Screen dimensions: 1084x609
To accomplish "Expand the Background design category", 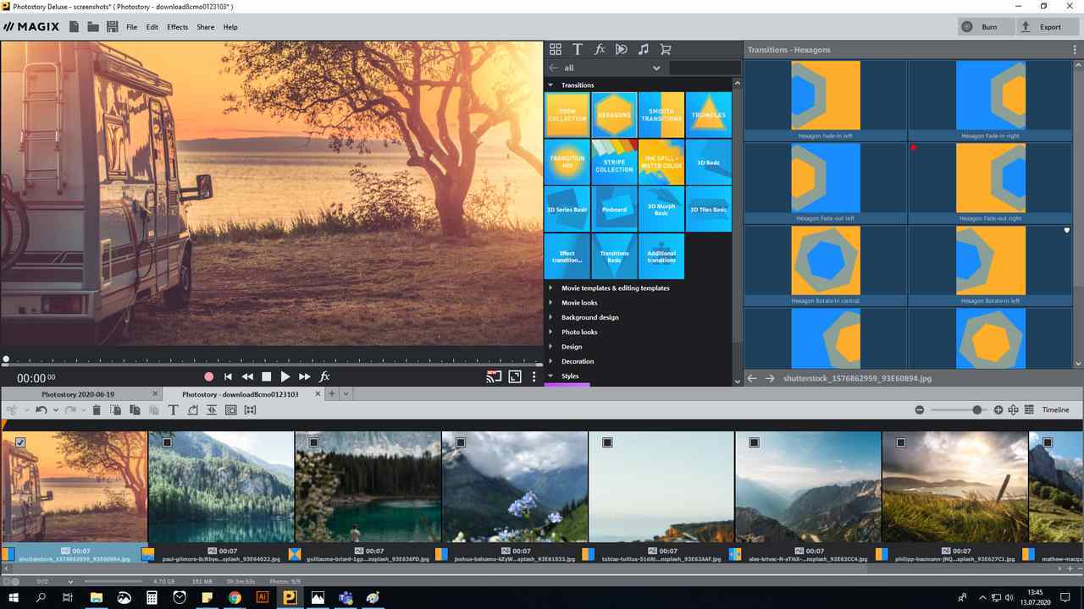I will [x=550, y=317].
